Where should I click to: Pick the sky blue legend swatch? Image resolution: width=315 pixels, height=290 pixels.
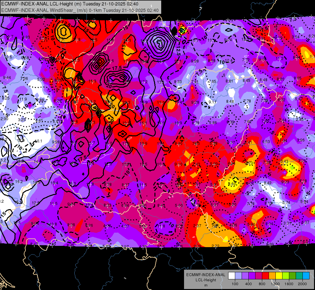306,275
